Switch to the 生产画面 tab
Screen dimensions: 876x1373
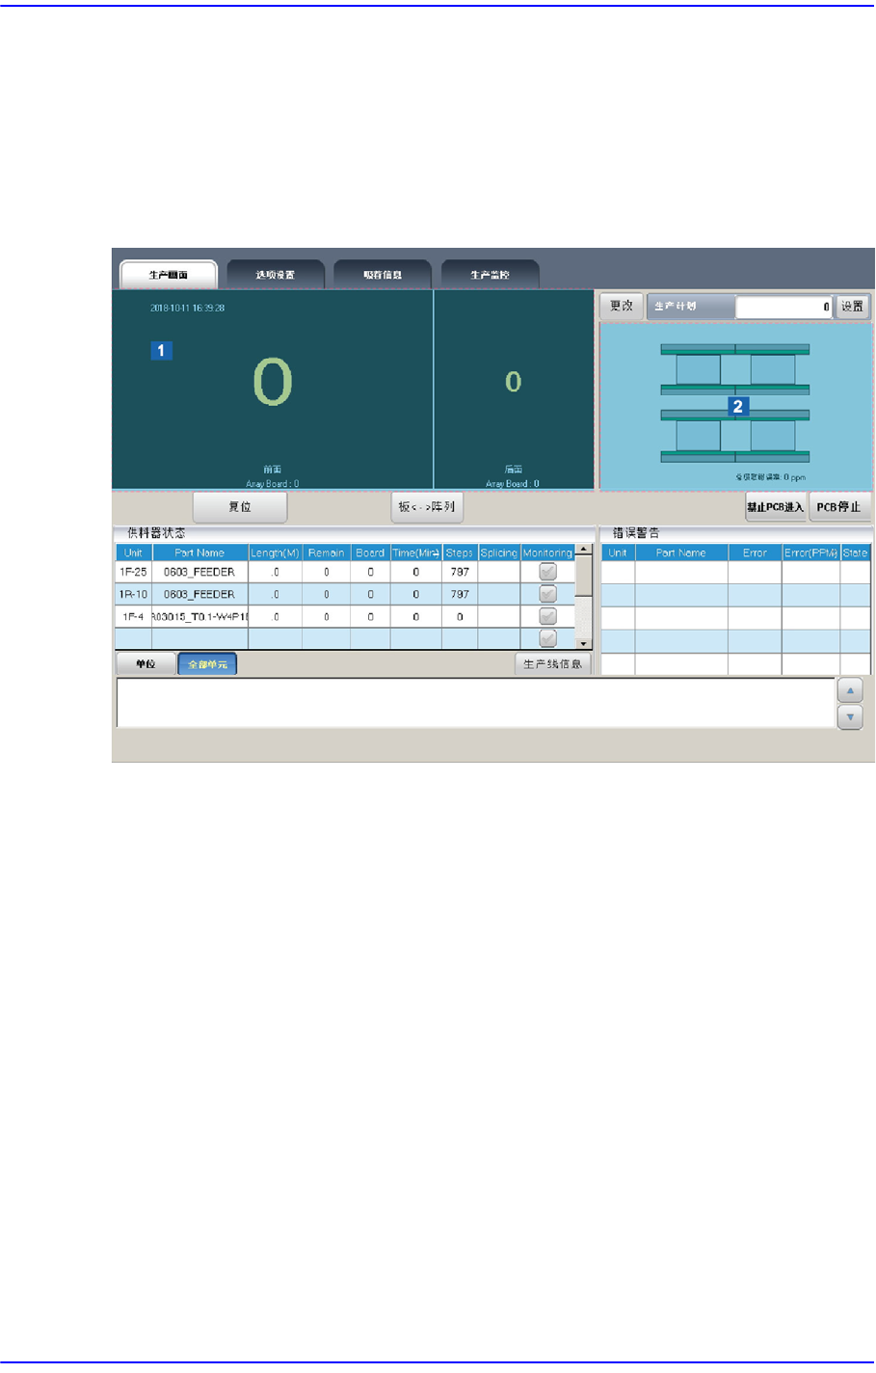(169, 275)
